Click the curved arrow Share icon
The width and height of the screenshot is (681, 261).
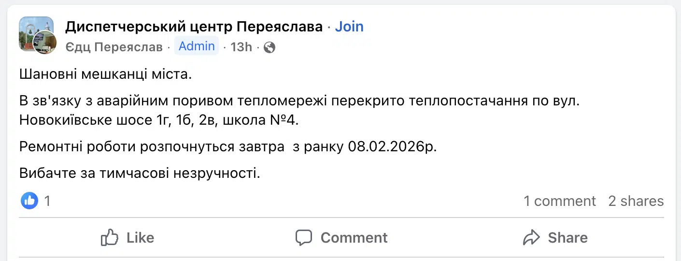click(x=531, y=238)
